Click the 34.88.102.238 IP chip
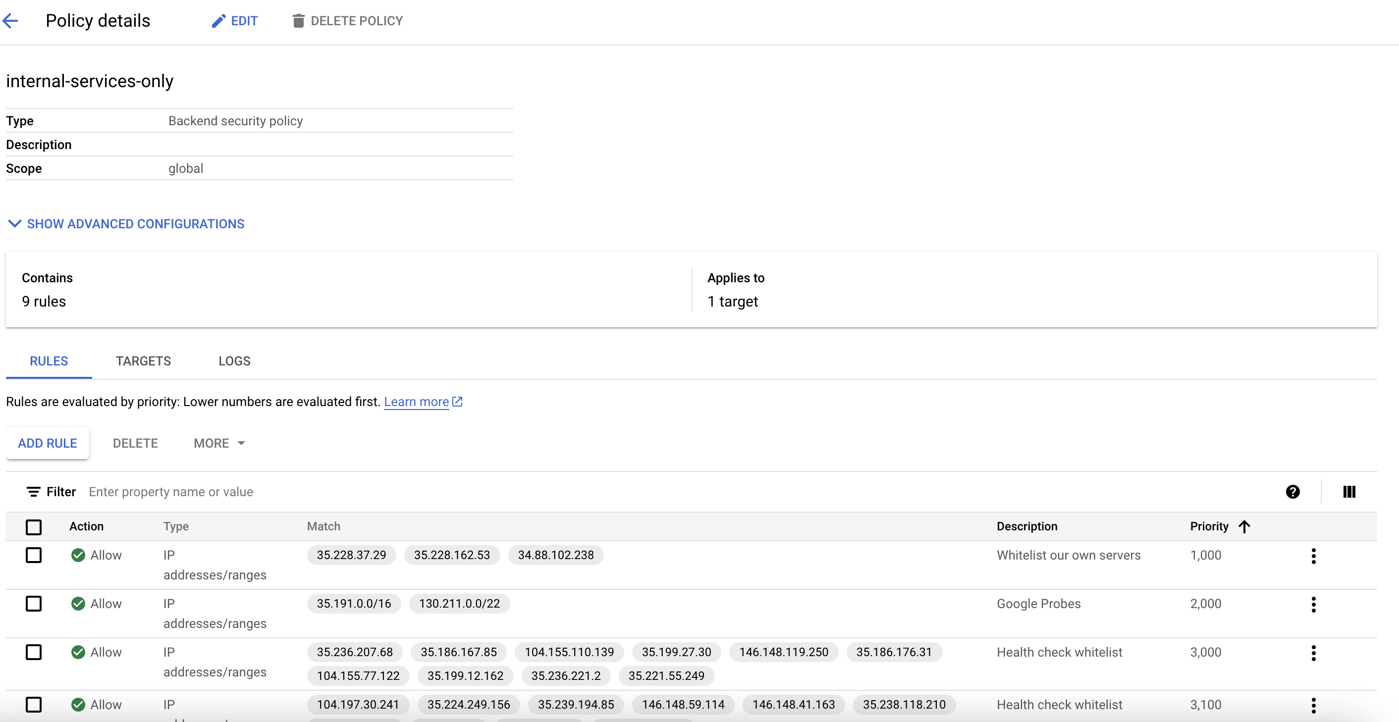This screenshot has height=722, width=1399. point(555,555)
